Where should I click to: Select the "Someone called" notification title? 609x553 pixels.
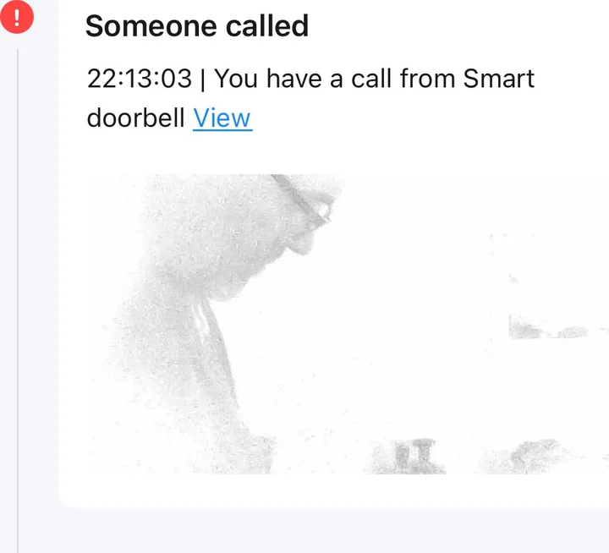pyautogui.click(x=196, y=26)
